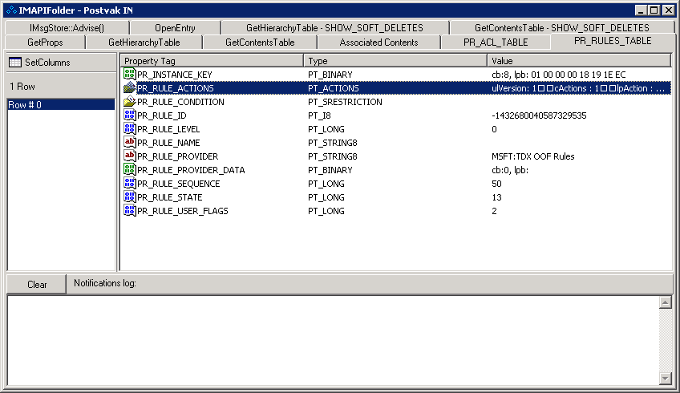
Task: Click the actions icon beside PR_RULE_ACTIONS
Action: point(129,88)
